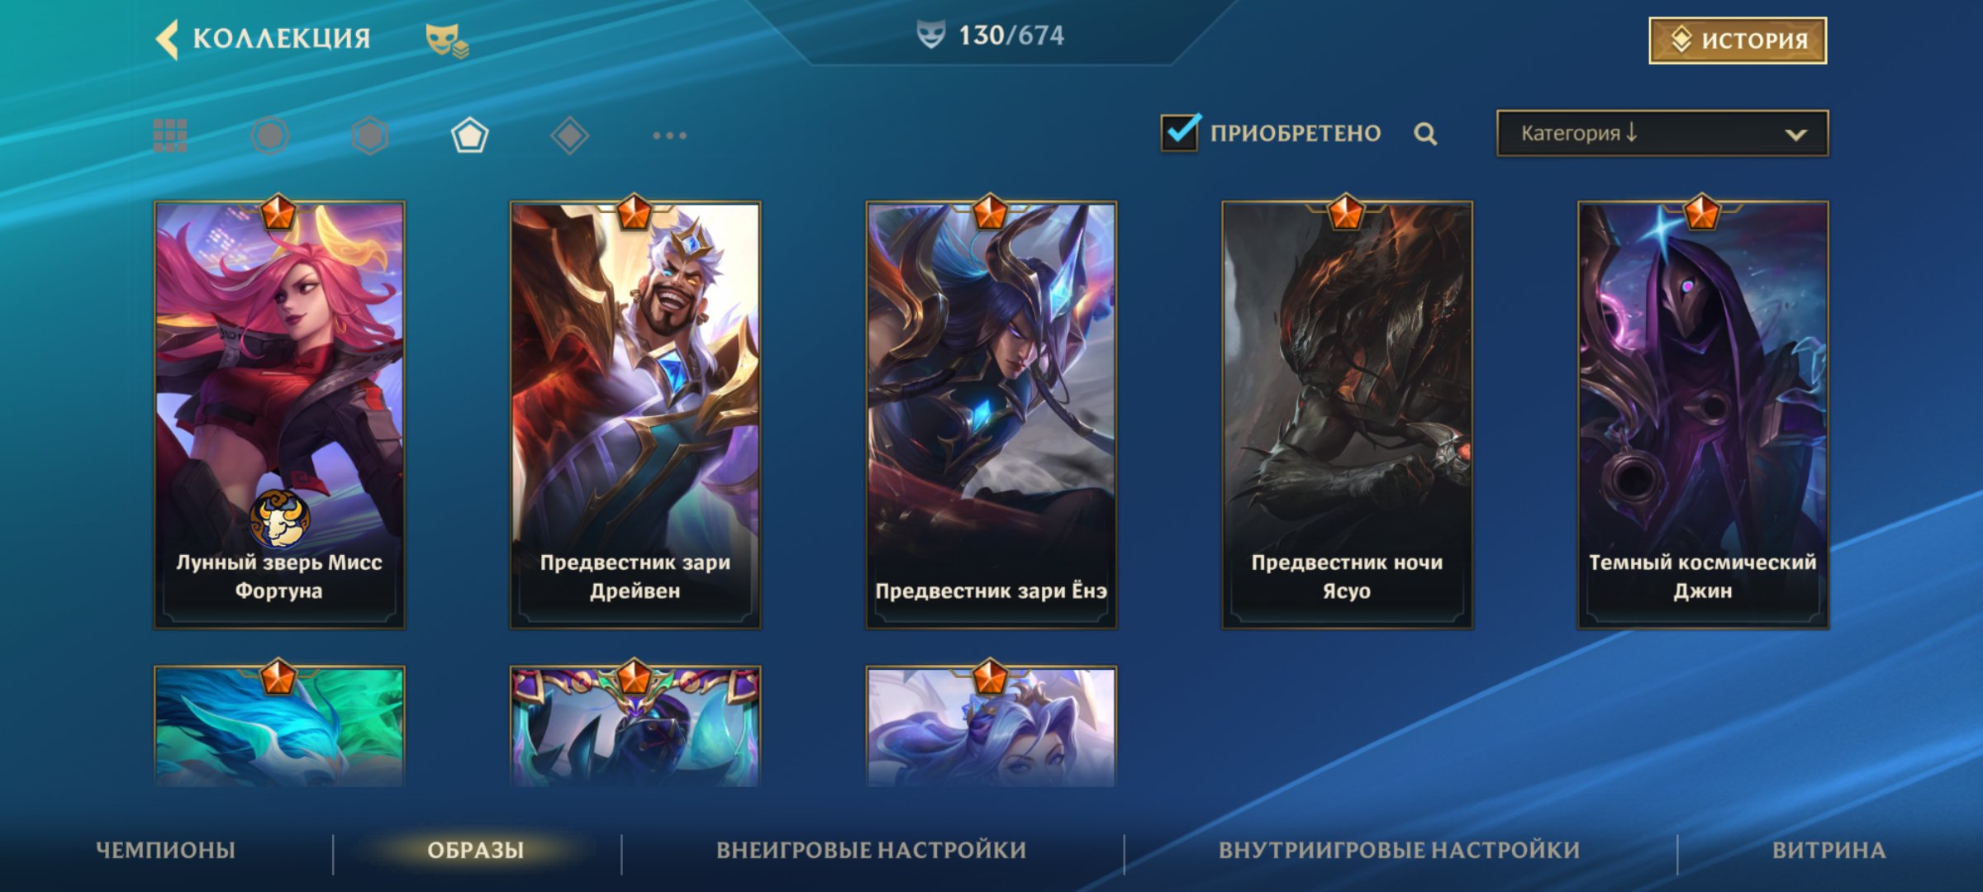
Task: Select the circular rarity filter icon
Action: coord(270,135)
